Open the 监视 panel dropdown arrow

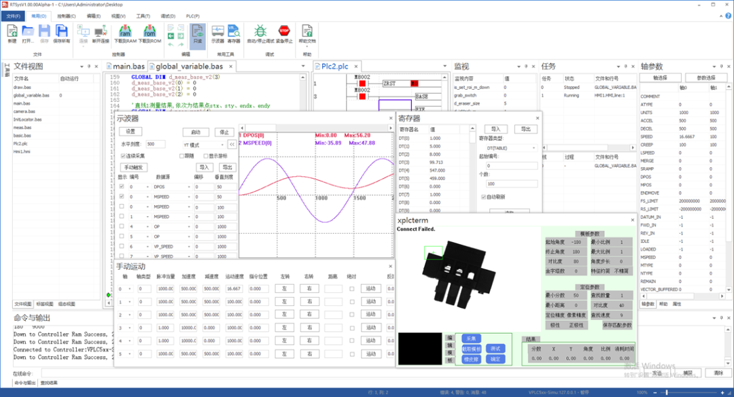tap(519, 67)
